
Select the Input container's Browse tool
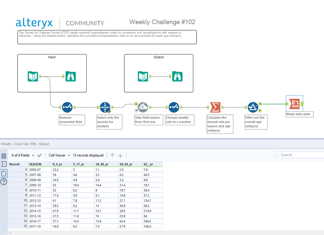pos(71,76)
